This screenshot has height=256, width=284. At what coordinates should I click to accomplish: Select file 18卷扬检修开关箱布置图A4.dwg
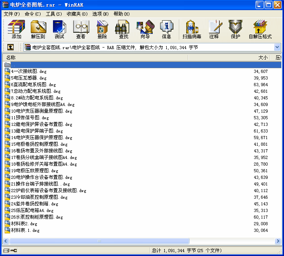click(44, 164)
